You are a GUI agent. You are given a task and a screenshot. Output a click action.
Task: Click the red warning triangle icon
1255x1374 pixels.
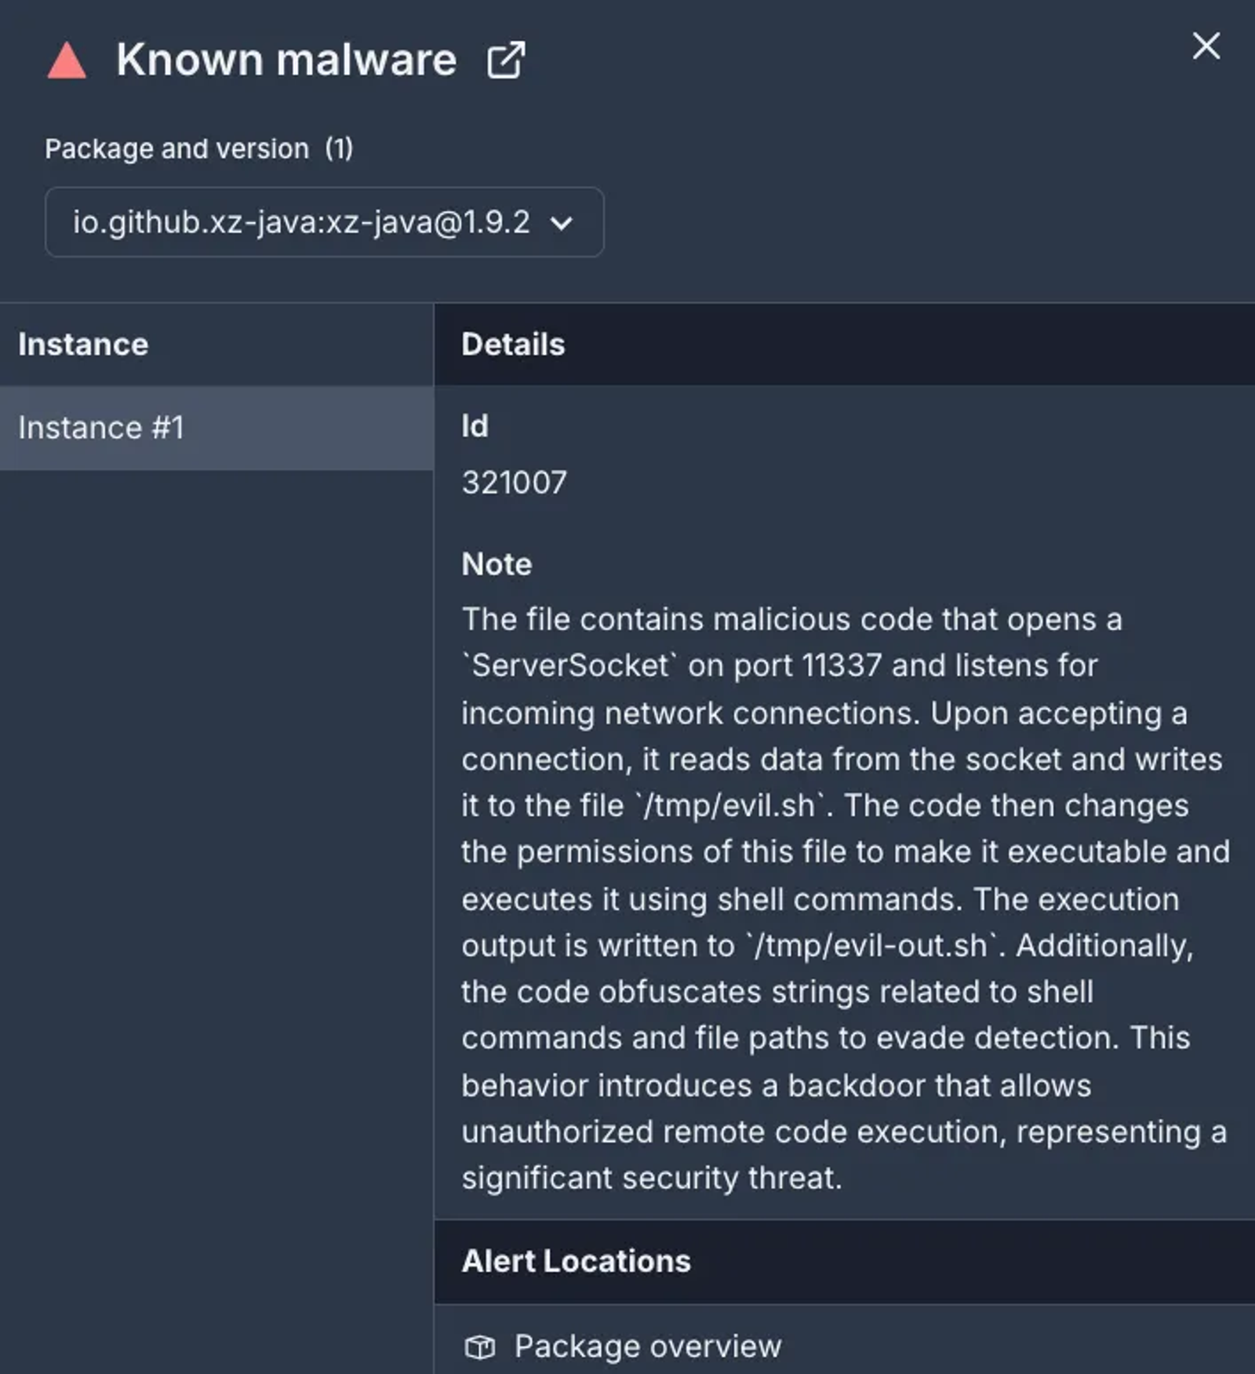[x=67, y=60]
